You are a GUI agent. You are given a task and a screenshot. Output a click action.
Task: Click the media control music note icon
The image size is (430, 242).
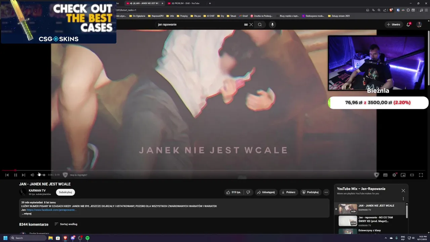click(x=421, y=10)
